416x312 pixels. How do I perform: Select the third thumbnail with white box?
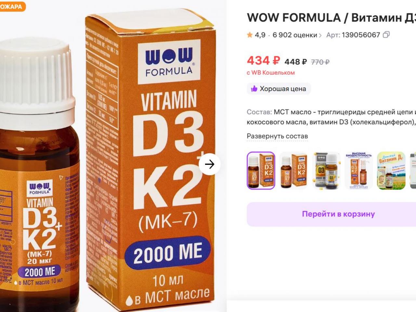tap(326, 171)
